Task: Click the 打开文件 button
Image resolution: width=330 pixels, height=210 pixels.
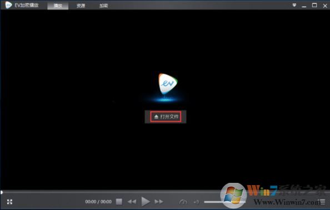Action: pyautogui.click(x=166, y=116)
